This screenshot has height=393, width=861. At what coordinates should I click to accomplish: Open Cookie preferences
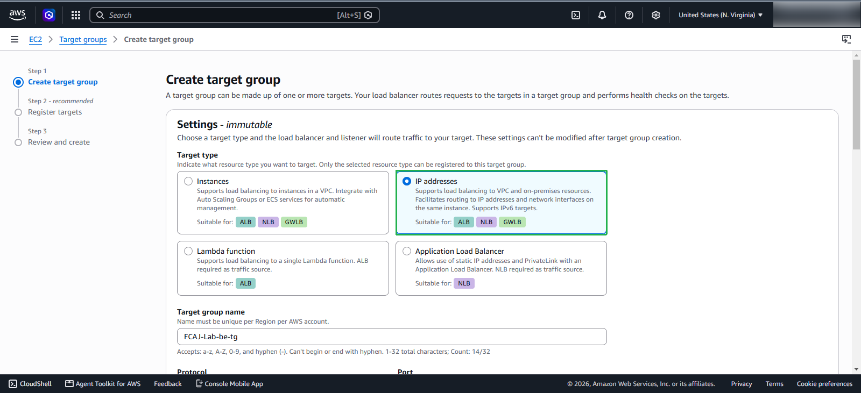pyautogui.click(x=824, y=384)
